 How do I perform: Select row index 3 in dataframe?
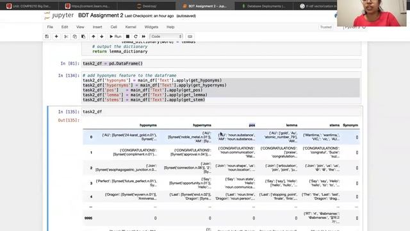(91, 183)
